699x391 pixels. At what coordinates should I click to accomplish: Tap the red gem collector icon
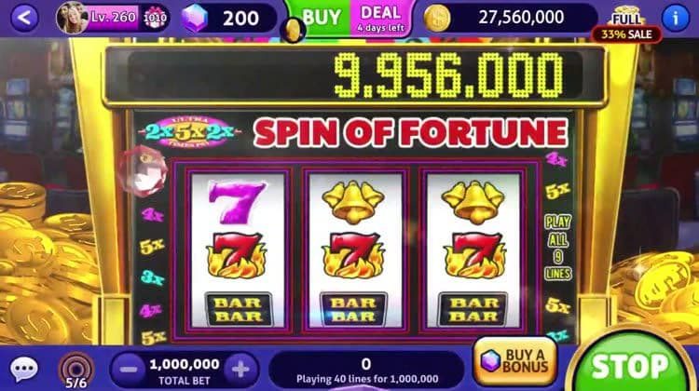tap(144, 170)
